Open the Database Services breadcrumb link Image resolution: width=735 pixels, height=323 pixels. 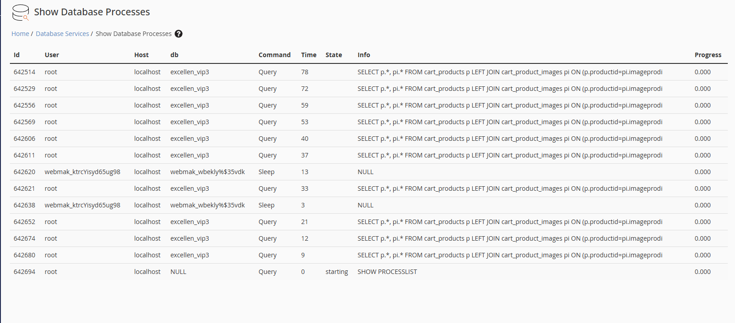pyautogui.click(x=63, y=34)
